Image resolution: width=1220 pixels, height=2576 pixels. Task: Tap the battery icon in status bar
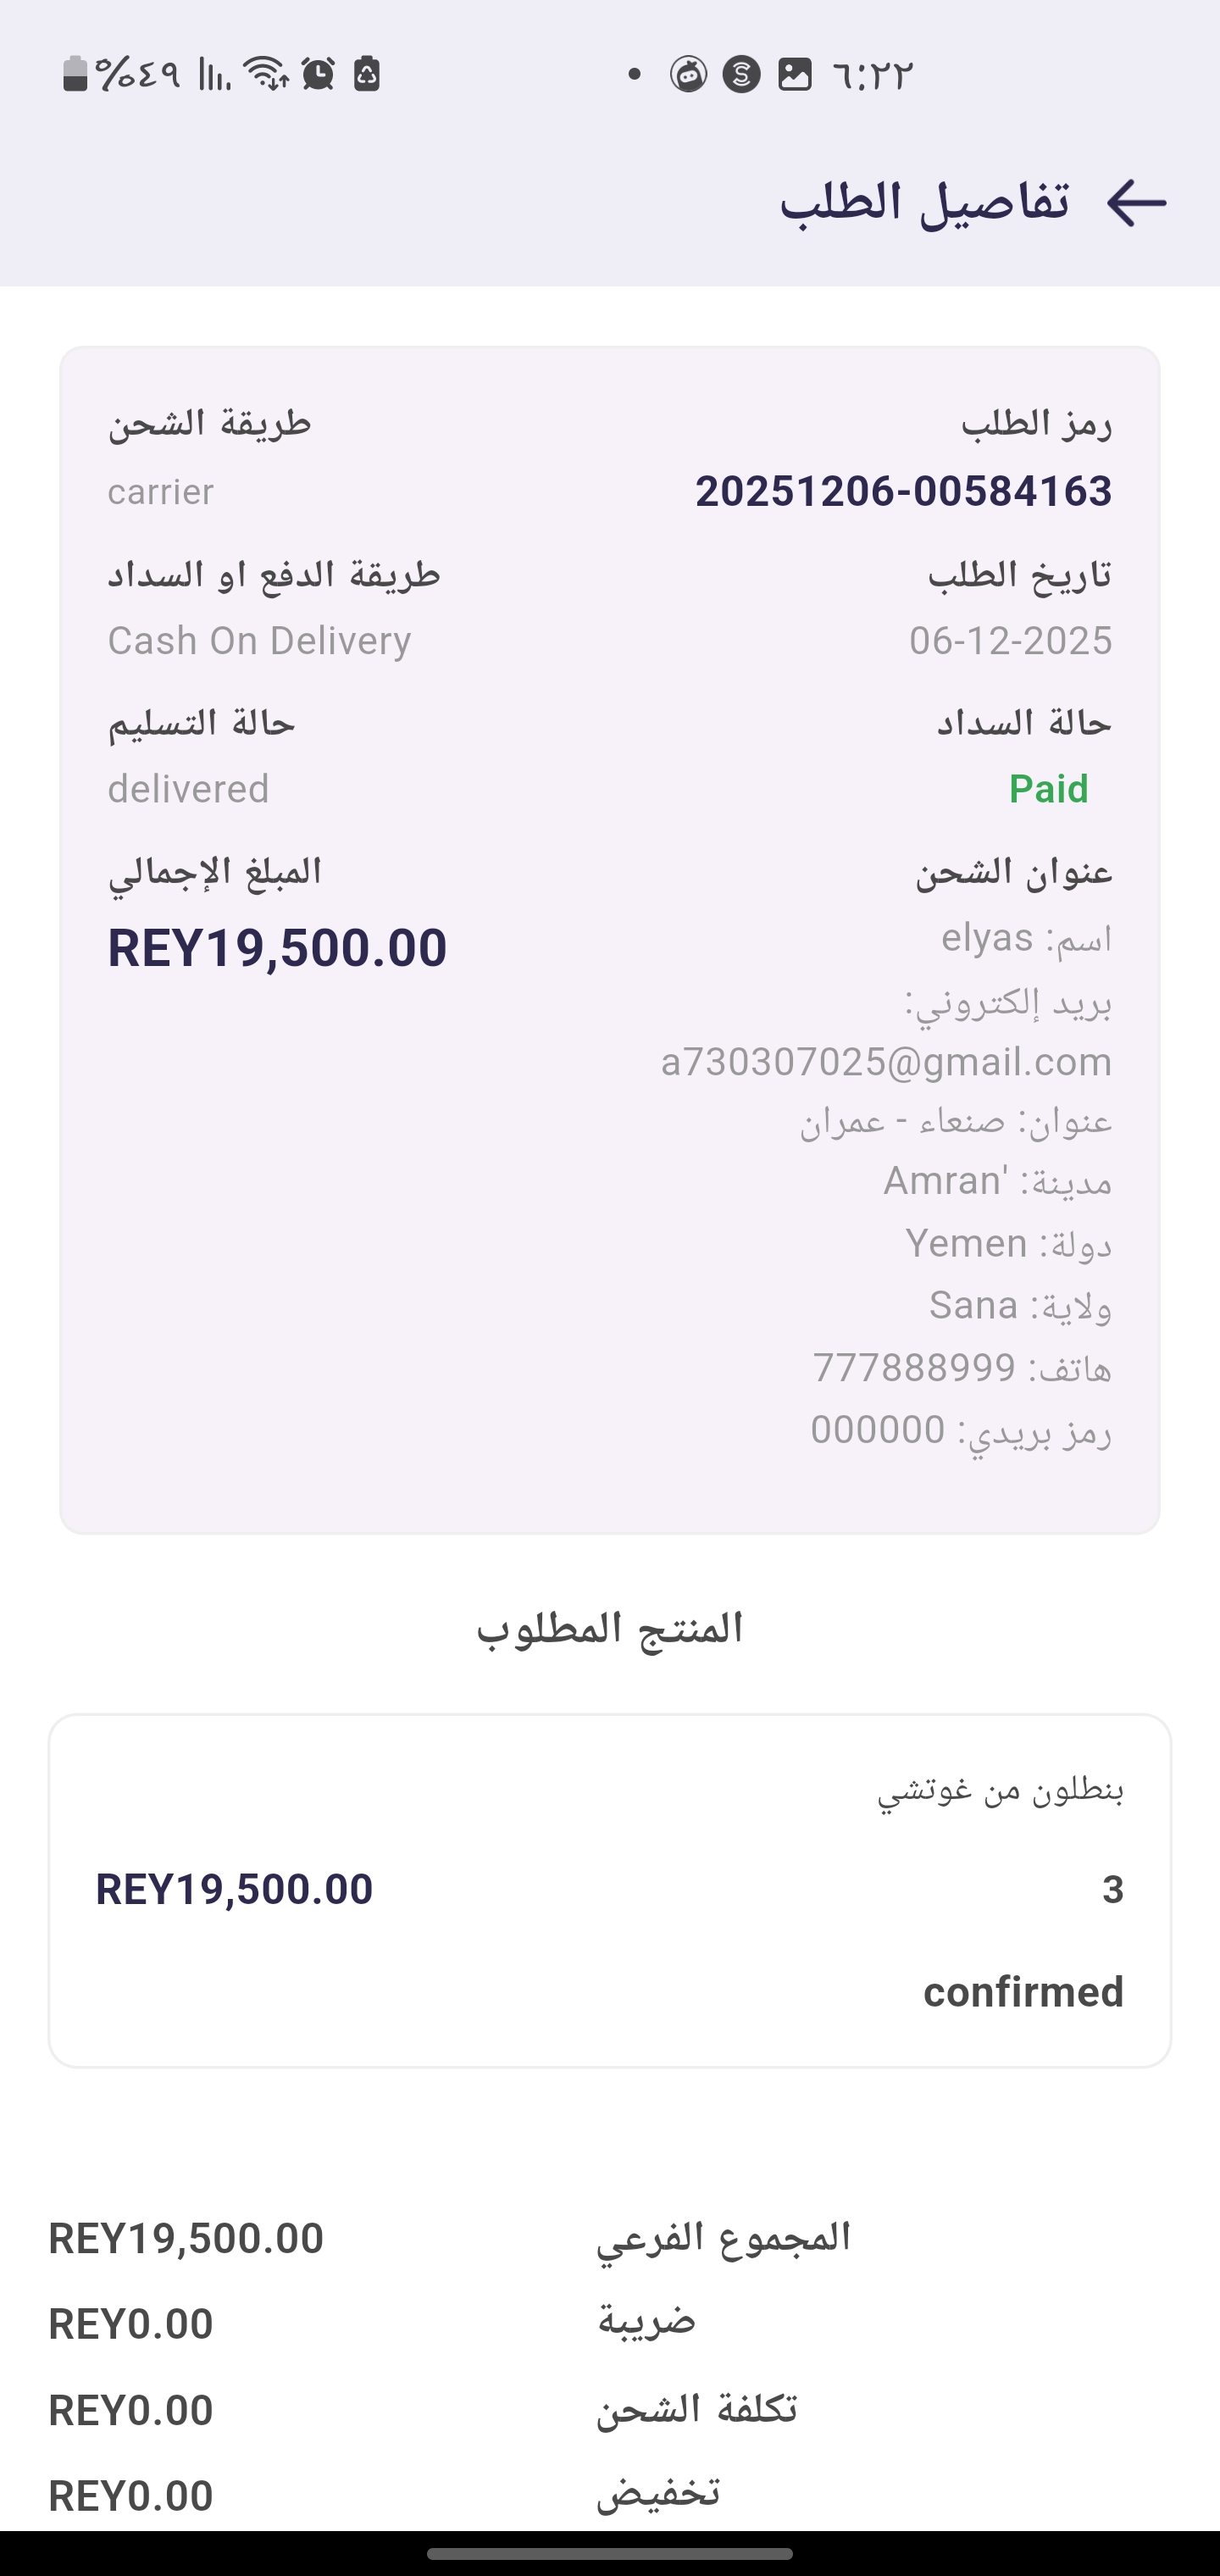[x=75, y=74]
